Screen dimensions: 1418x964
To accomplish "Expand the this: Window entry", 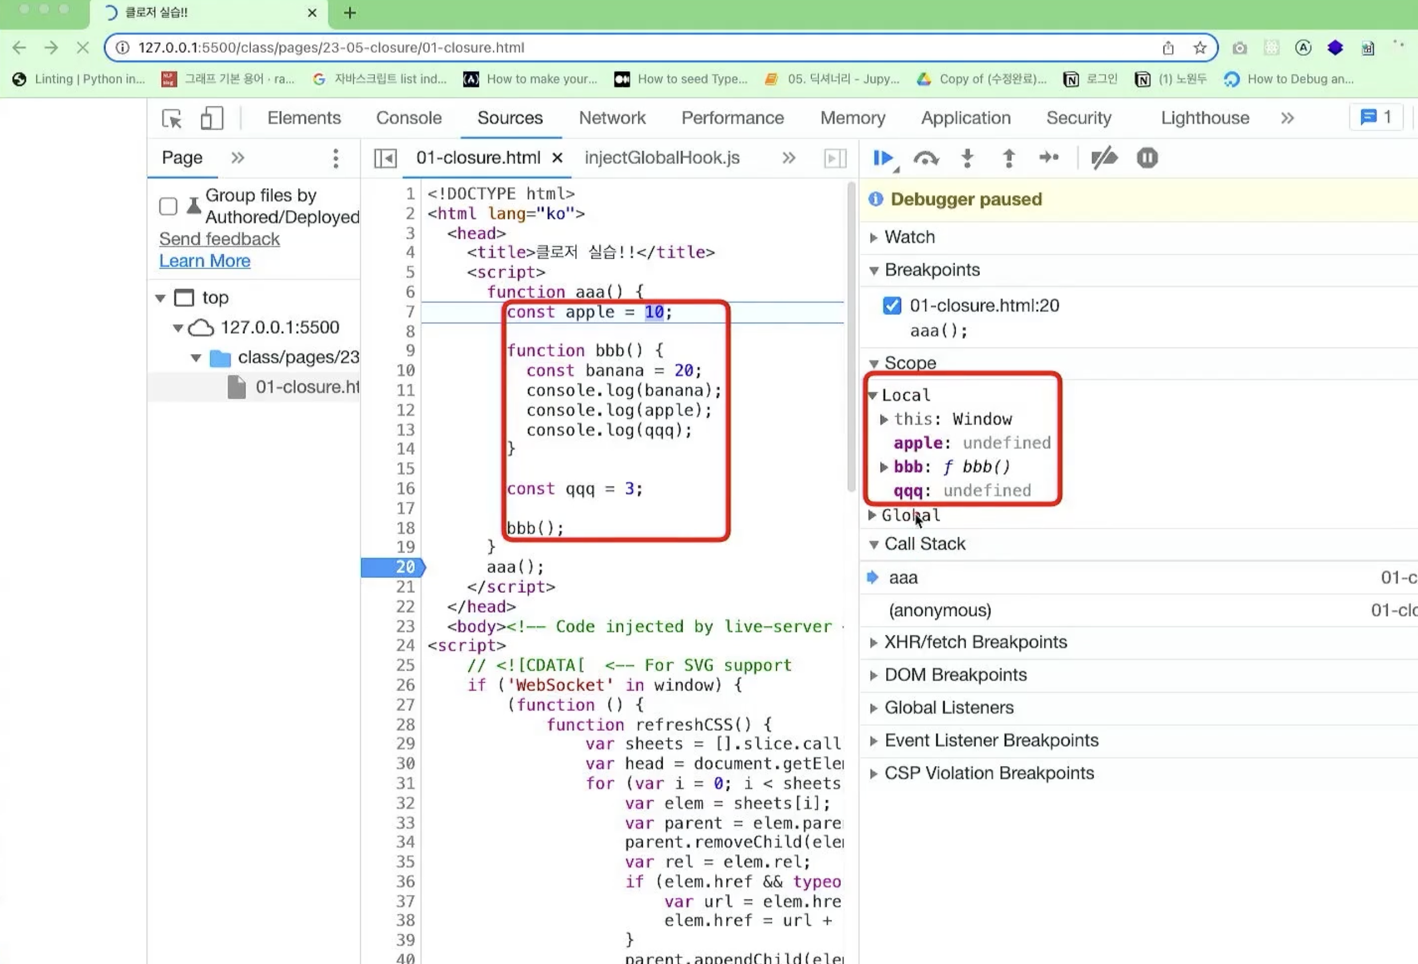I will click(x=883, y=420).
